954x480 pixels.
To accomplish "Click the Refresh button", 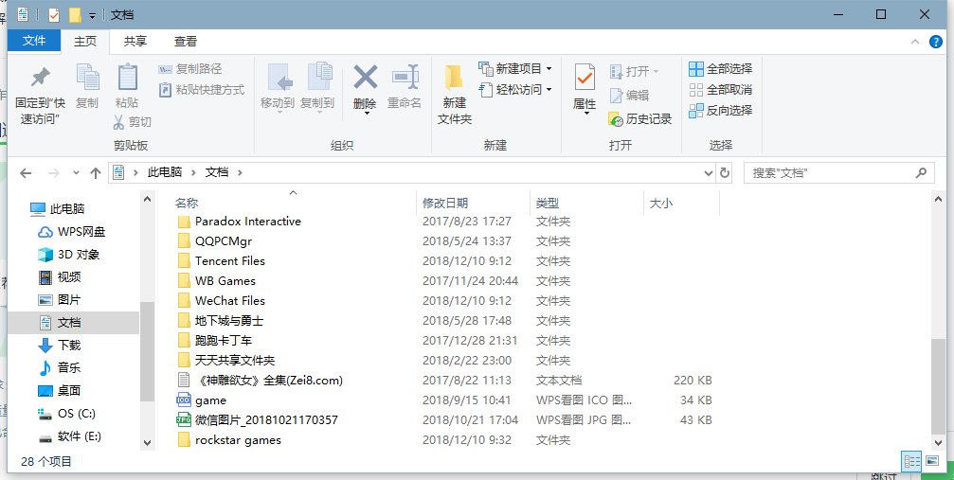I will (x=724, y=172).
